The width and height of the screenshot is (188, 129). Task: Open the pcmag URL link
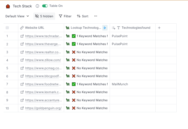point(44,68)
